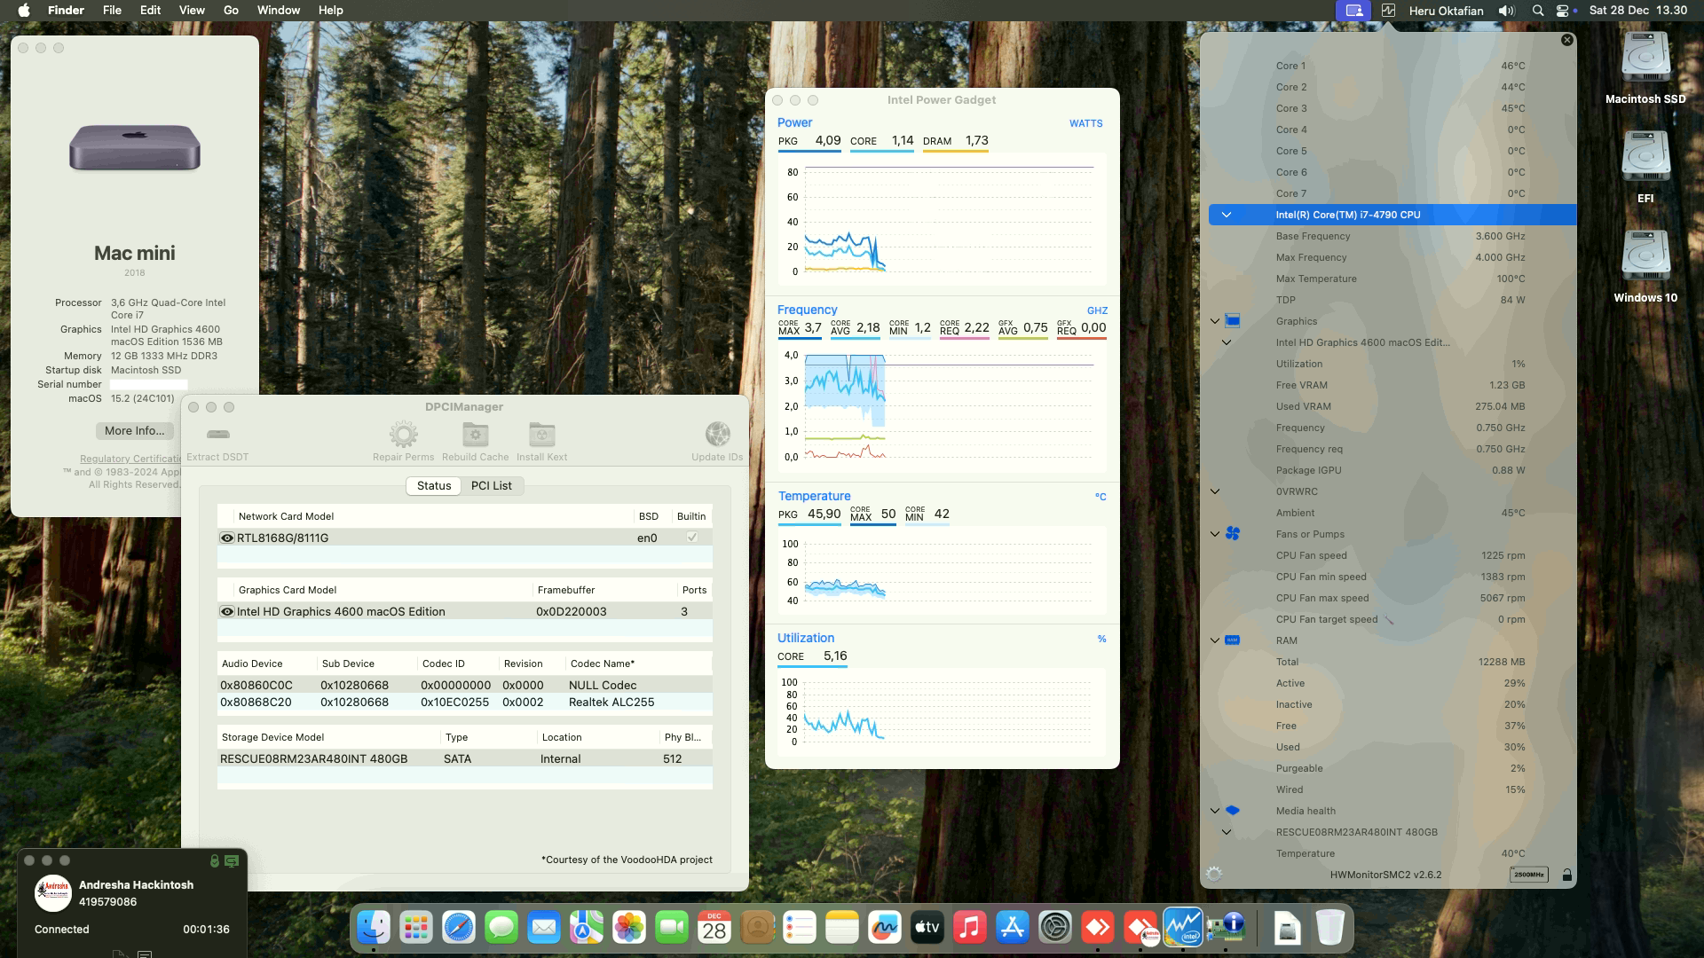The width and height of the screenshot is (1704, 958).
Task: Open Safari in Dock
Action: click(459, 928)
